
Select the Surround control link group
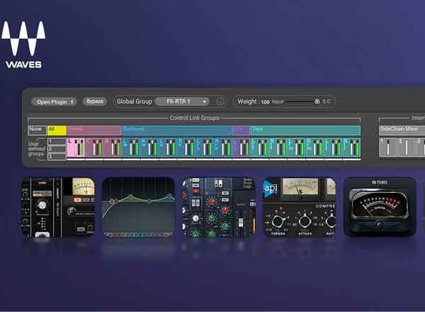tap(176, 130)
